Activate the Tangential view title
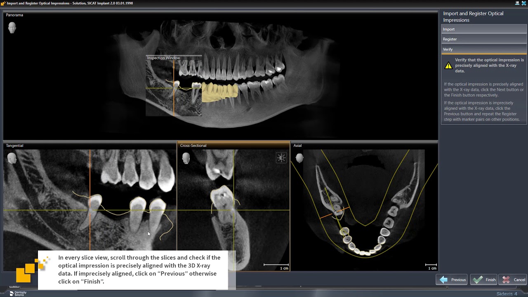 (x=14, y=146)
